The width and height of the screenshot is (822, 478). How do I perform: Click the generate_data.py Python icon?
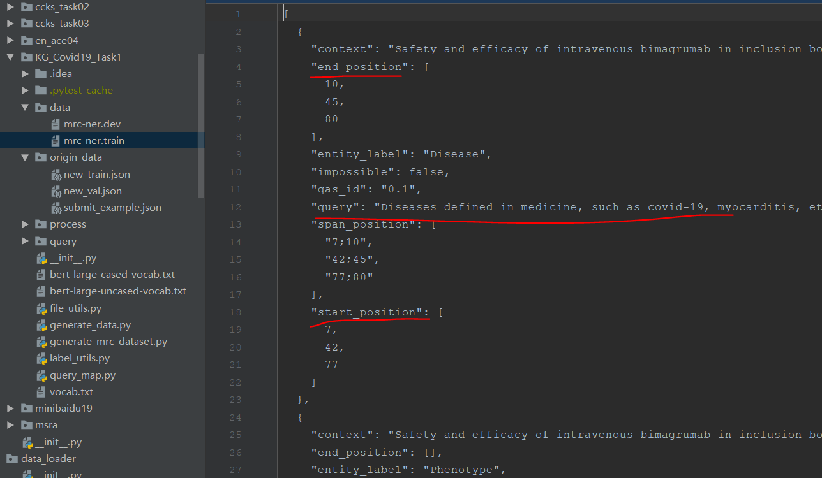pyautogui.click(x=41, y=325)
